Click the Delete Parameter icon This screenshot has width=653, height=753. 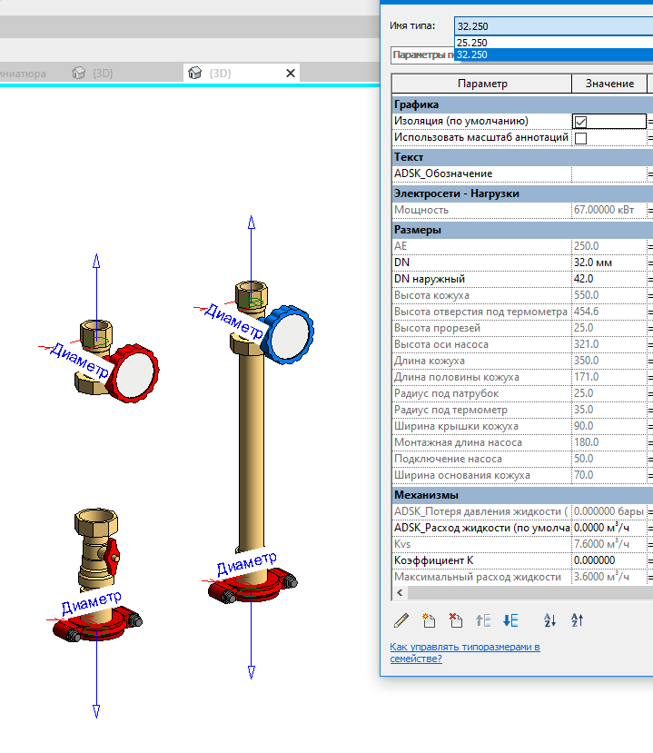(456, 620)
